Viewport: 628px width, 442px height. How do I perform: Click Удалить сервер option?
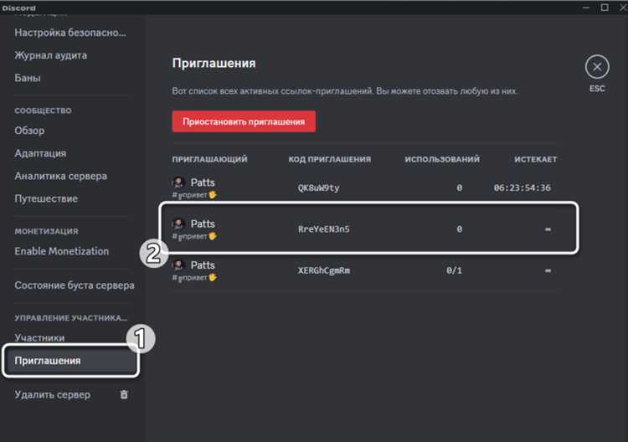pos(52,394)
